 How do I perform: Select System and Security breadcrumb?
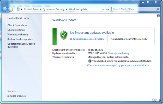coord(54,9)
